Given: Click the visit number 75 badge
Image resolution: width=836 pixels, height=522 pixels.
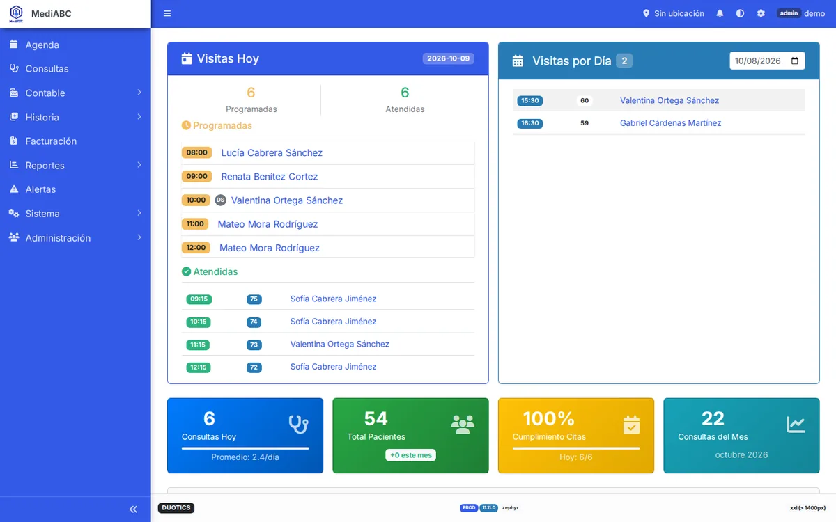Looking at the screenshot, I should click(x=254, y=299).
